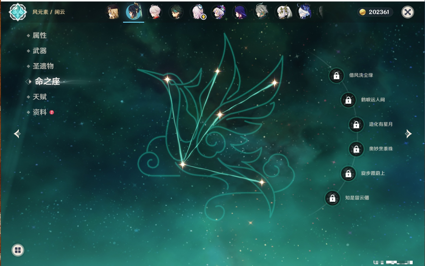Open the four-square grid menu button
The width and height of the screenshot is (425, 266).
pyautogui.click(x=18, y=250)
